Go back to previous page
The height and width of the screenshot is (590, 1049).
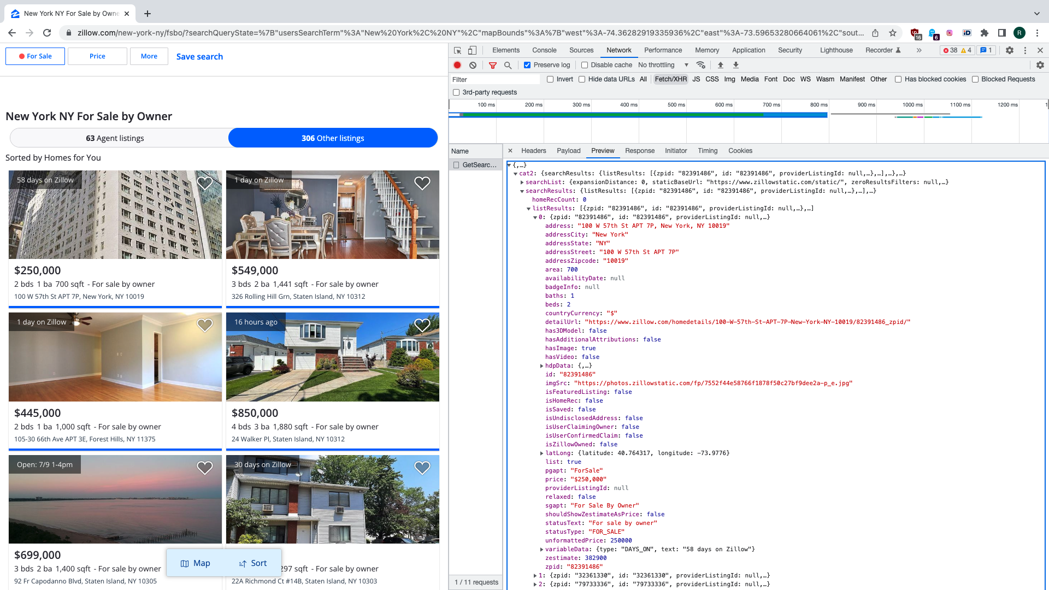(x=12, y=33)
